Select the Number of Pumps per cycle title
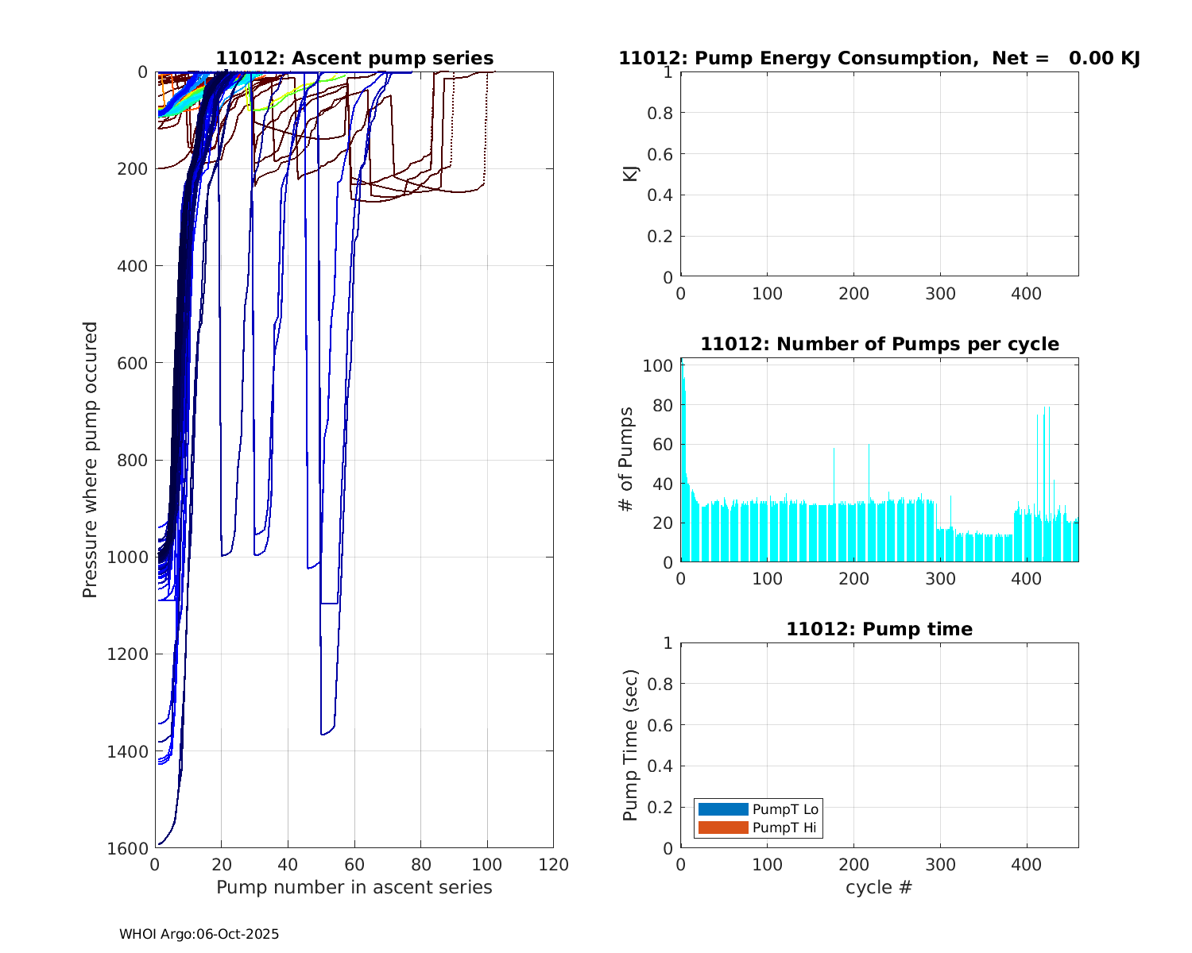1192x953 pixels. [x=879, y=344]
